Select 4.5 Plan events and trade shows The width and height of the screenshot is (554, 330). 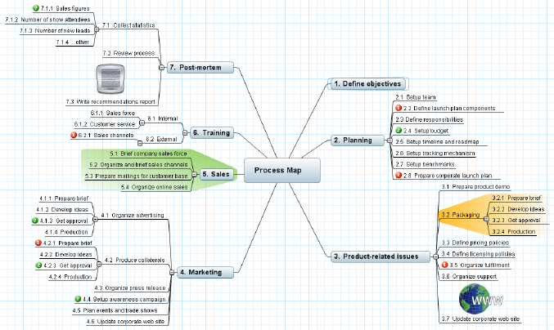click(x=115, y=310)
